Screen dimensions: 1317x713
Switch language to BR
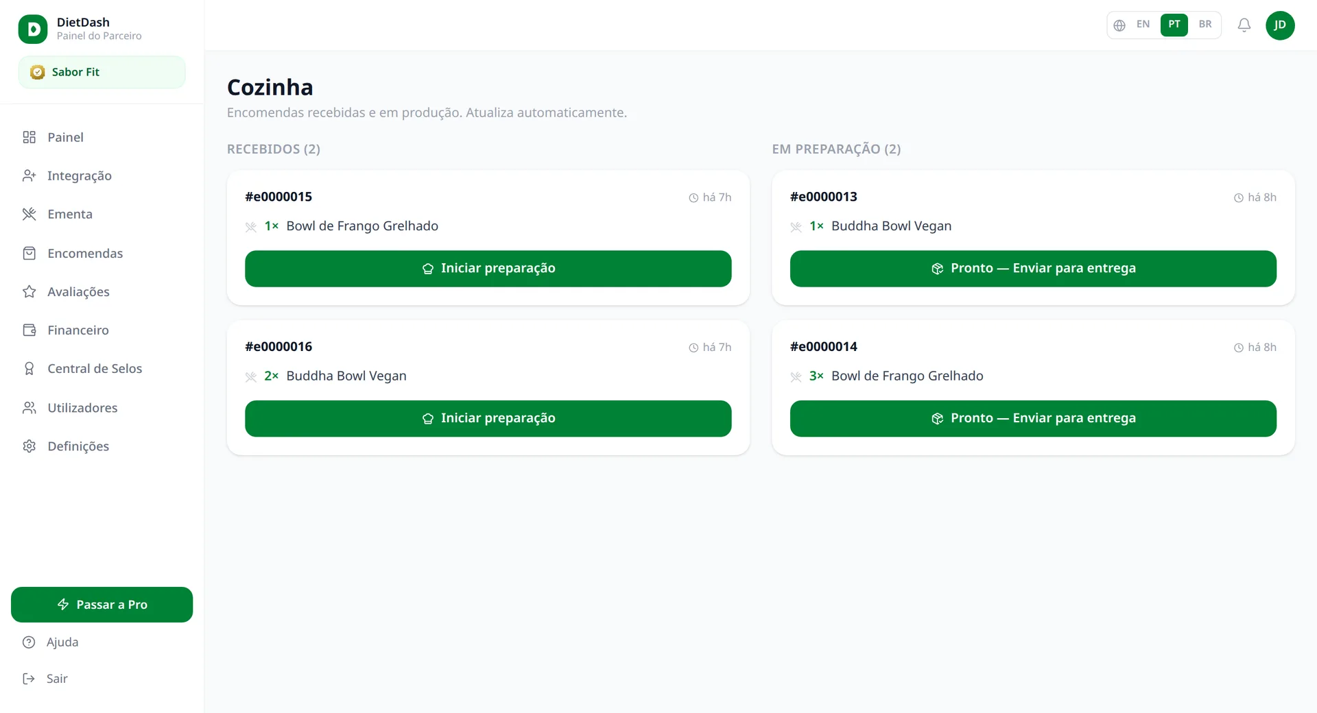(1205, 25)
